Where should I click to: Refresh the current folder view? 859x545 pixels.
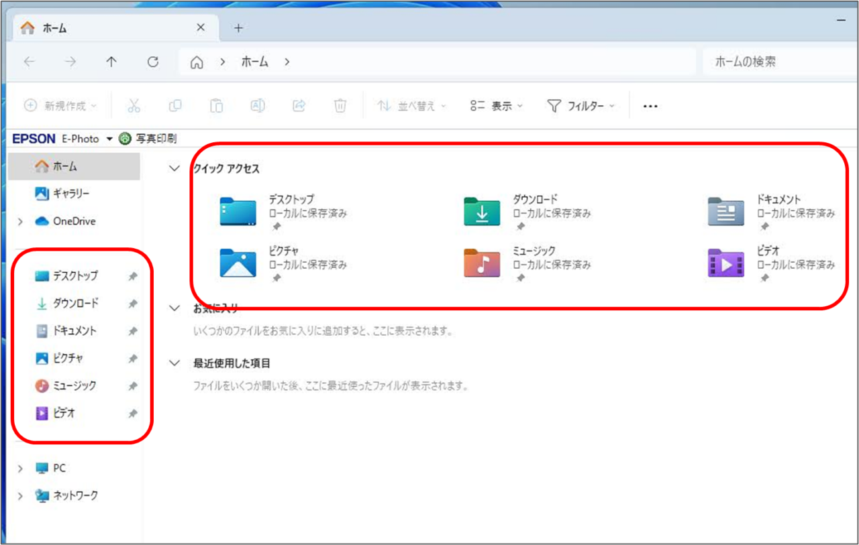153,62
